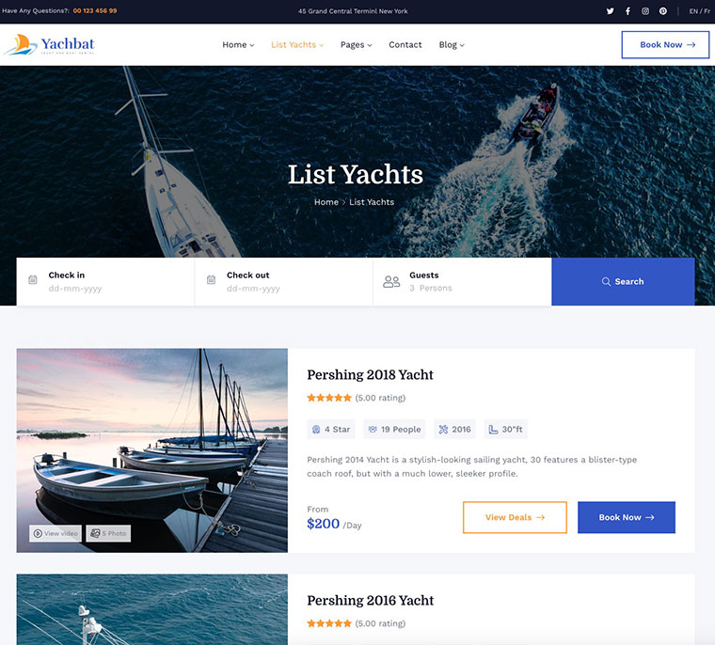Open the 5 Photo gallery button
The image size is (715, 645).
108,533
